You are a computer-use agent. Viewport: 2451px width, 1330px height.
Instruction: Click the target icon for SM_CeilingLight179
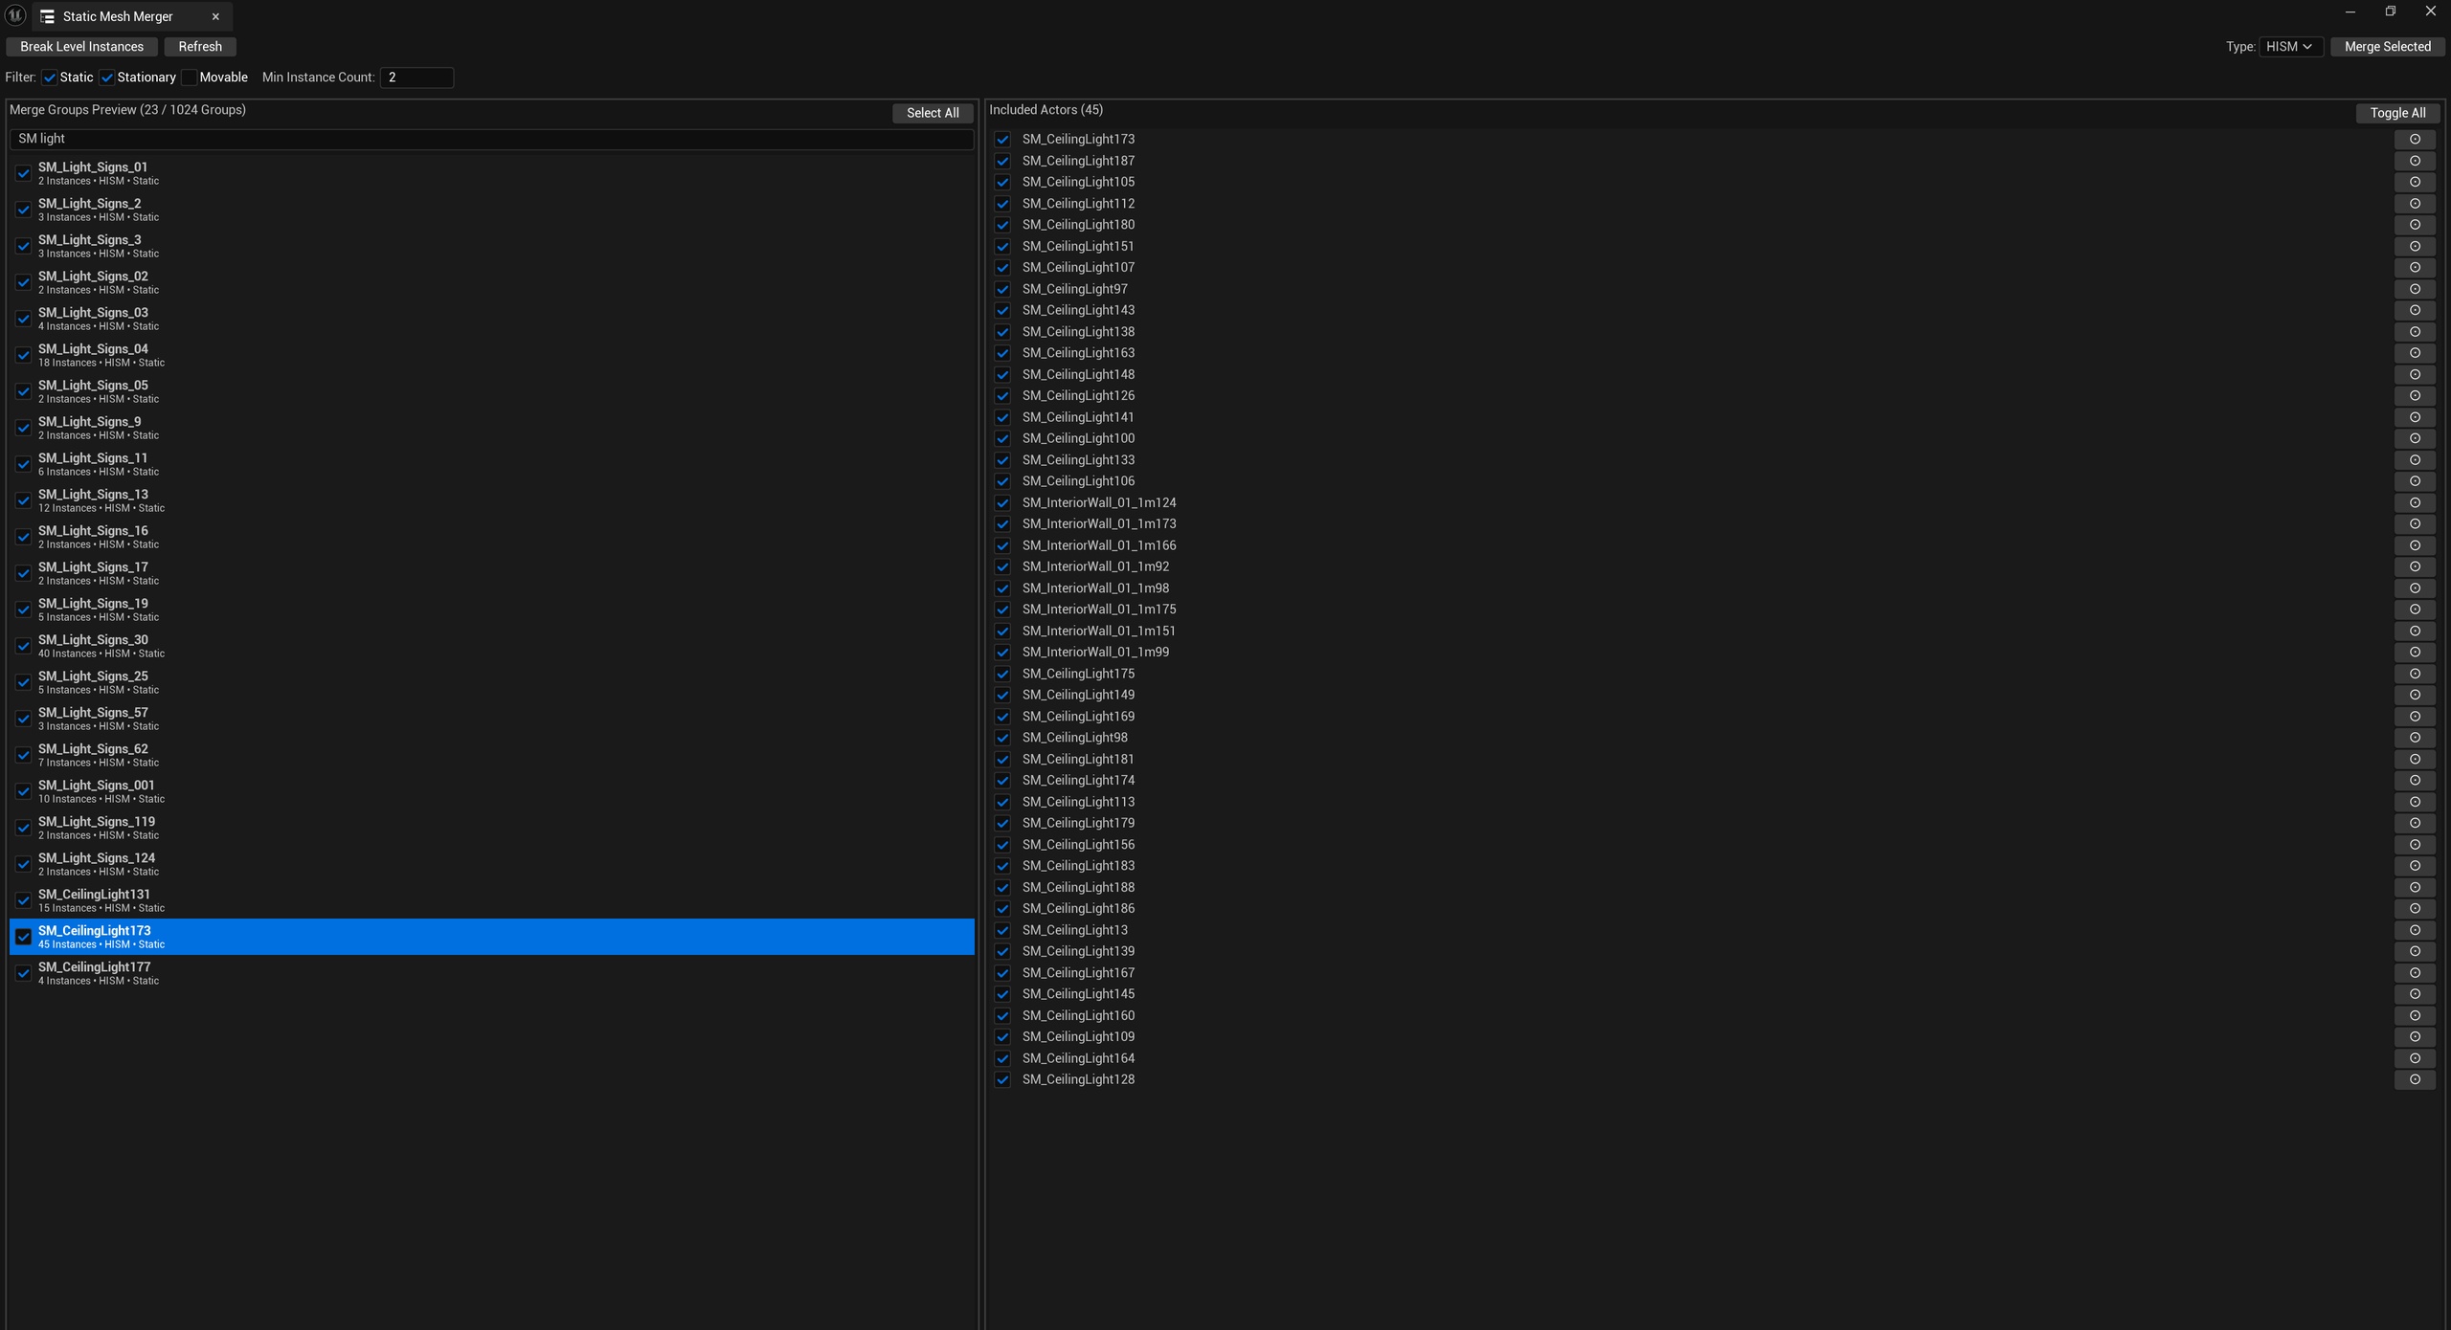click(x=2415, y=823)
